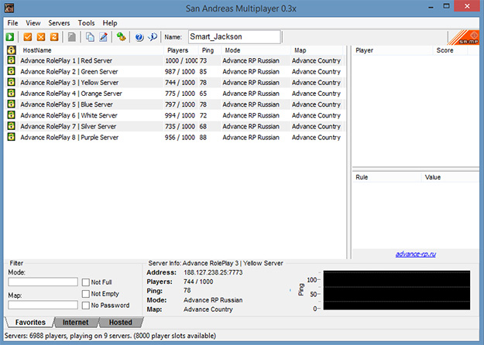
Task: Click the lock icon for Yellow Server
Action: tap(12, 82)
